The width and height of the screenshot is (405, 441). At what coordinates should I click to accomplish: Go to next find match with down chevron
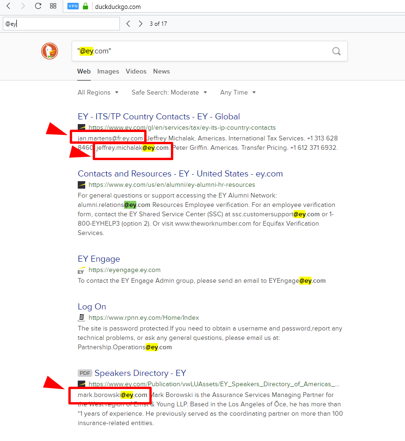coord(140,23)
